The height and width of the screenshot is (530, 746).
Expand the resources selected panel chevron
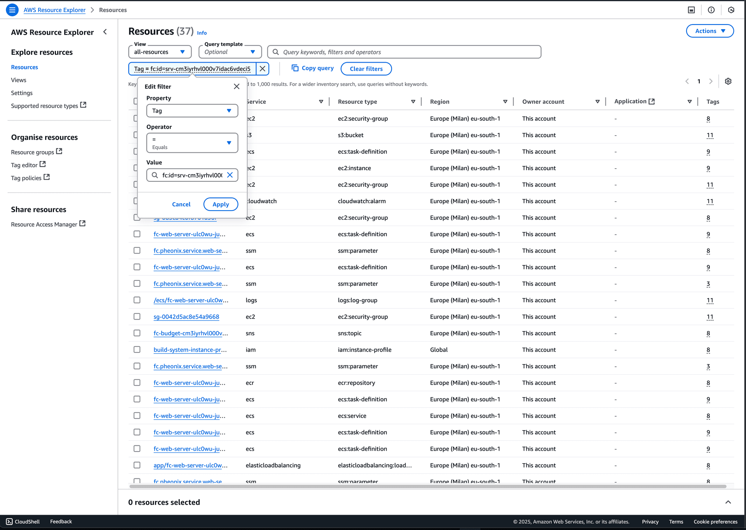click(728, 502)
